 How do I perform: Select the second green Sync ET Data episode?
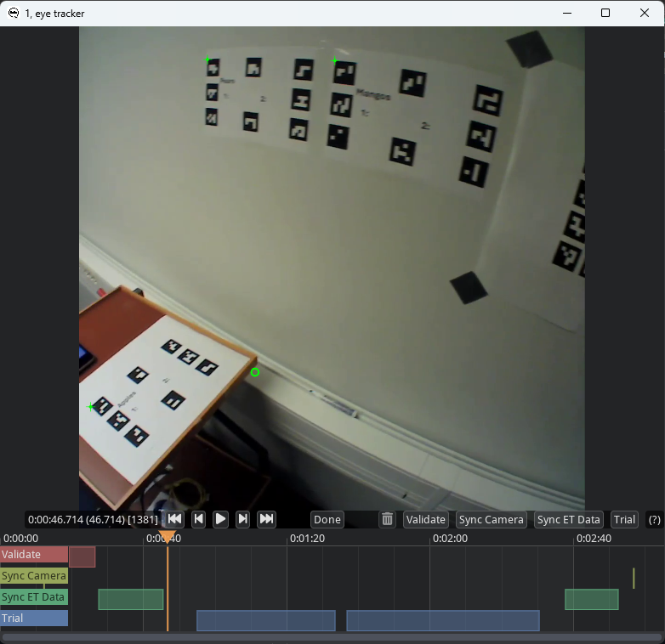592,599
